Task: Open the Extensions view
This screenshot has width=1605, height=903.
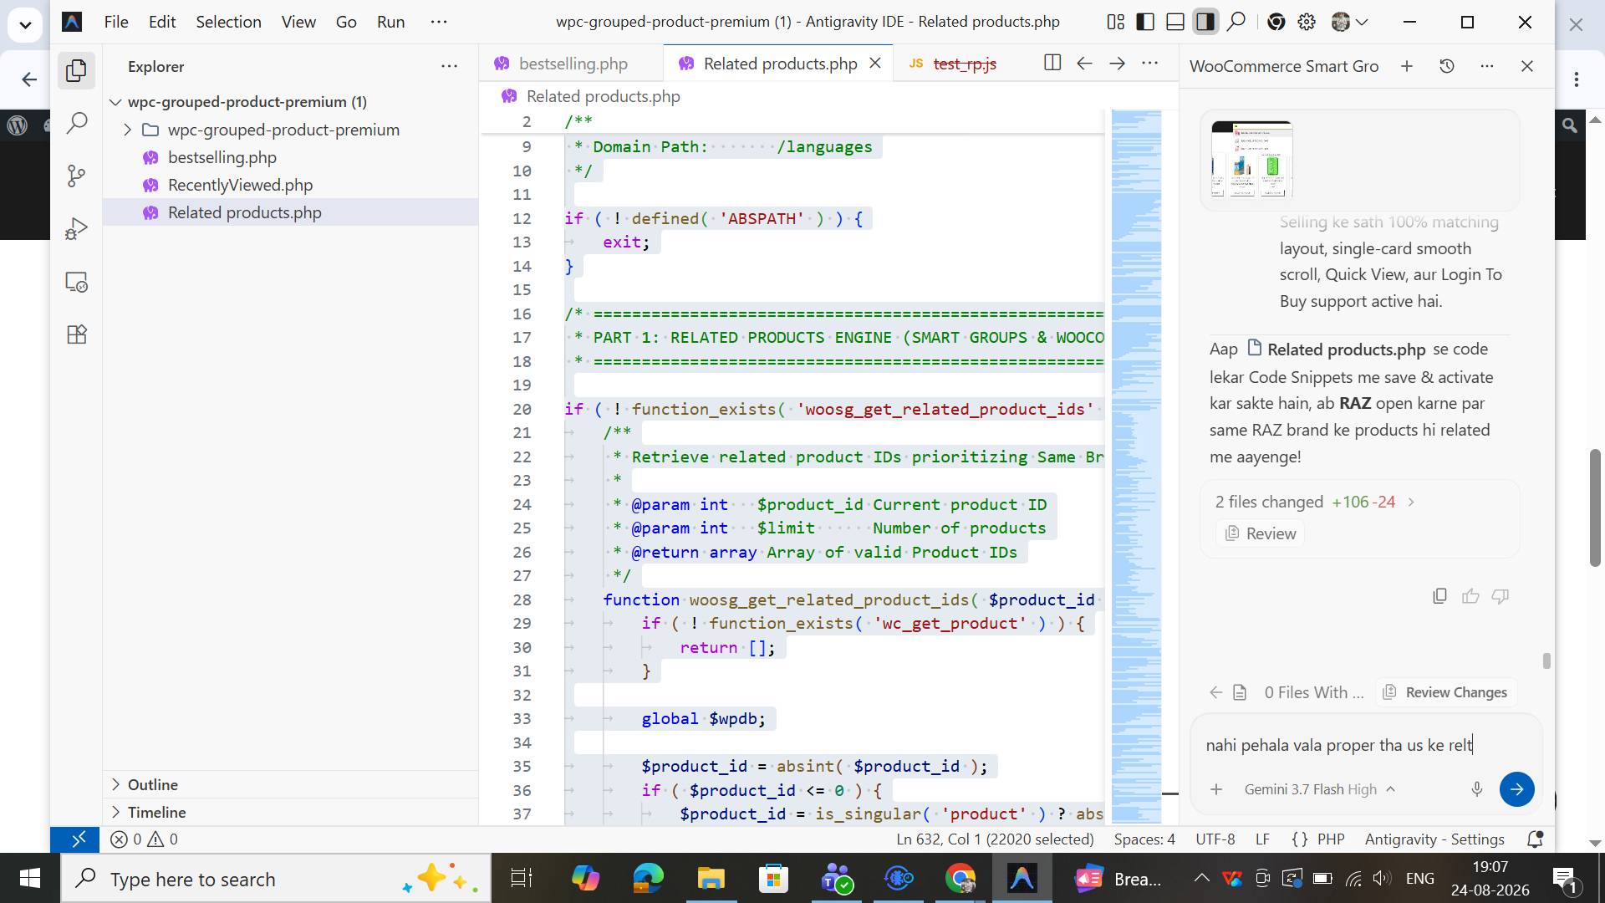Action: [76, 334]
